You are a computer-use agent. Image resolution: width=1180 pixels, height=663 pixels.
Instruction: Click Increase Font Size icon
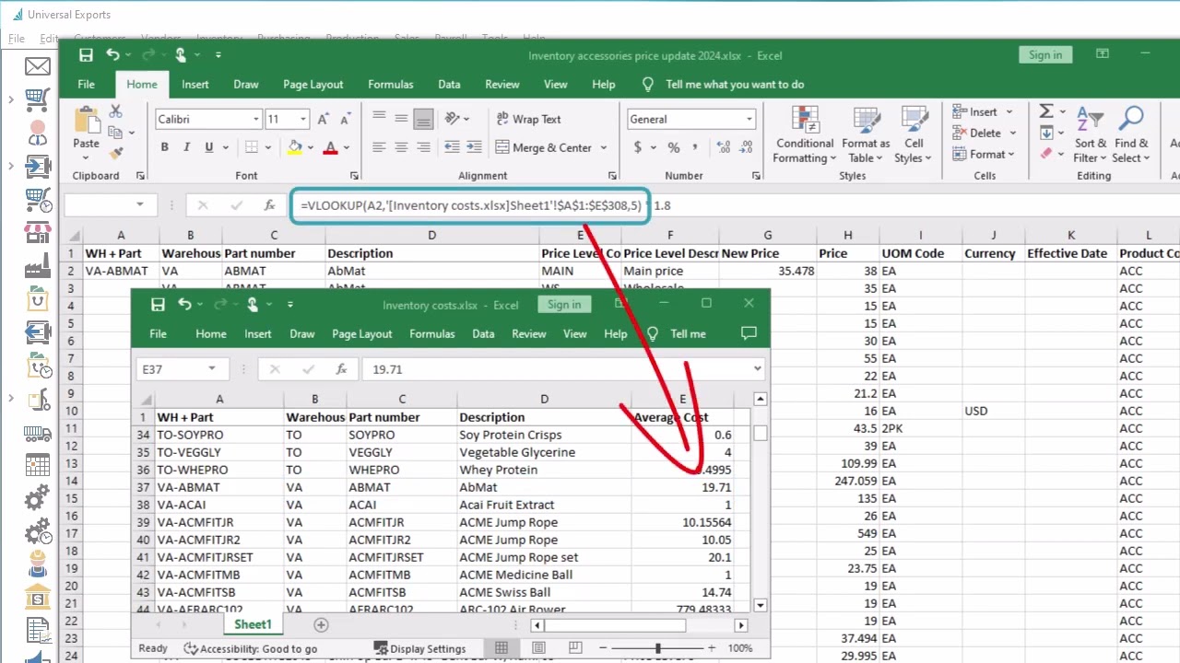tap(323, 119)
